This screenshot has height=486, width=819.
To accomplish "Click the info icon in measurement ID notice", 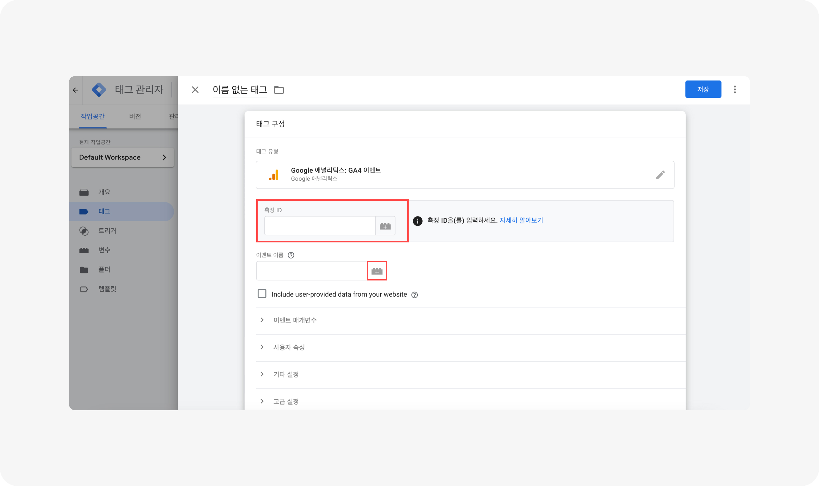I will [x=417, y=221].
